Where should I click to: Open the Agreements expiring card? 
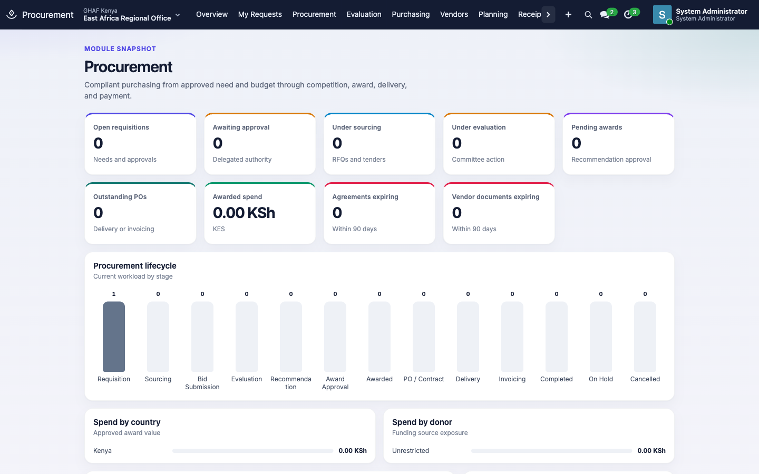coord(379,213)
